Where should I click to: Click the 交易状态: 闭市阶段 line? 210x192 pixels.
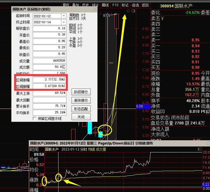[170, 118]
